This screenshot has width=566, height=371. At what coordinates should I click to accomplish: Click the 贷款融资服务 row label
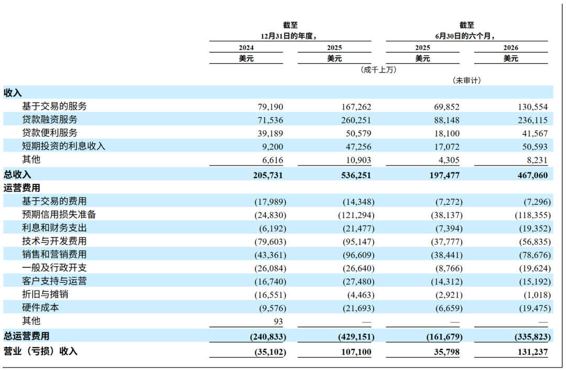(50, 119)
